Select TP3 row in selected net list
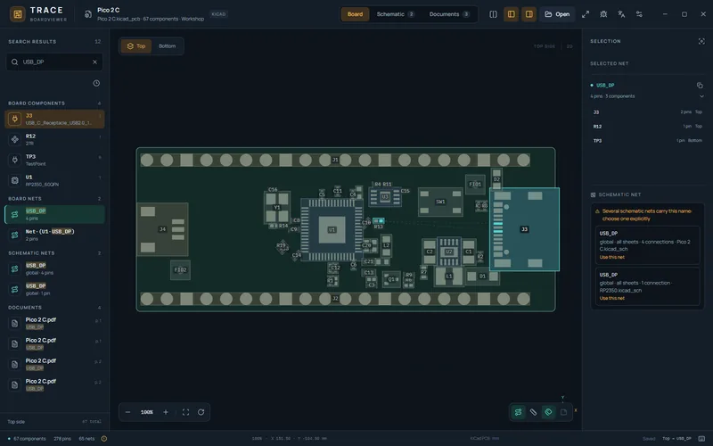Viewport: 713px width, 446px height. [x=648, y=141]
